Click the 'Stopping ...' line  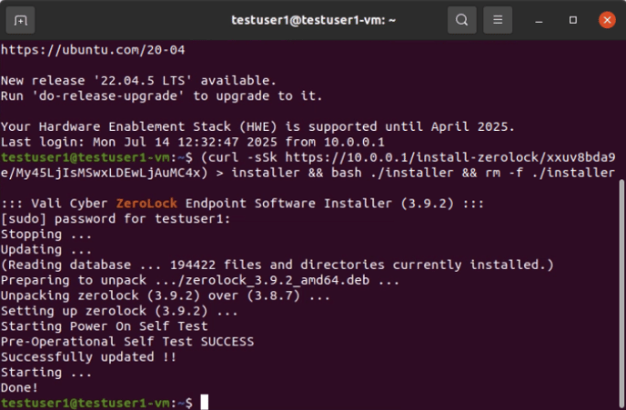pyautogui.click(x=46, y=235)
